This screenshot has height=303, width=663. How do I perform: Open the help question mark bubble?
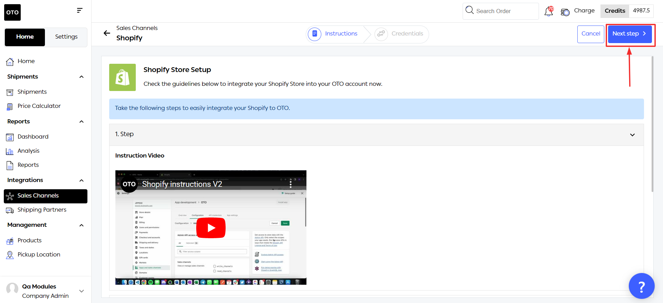click(642, 286)
